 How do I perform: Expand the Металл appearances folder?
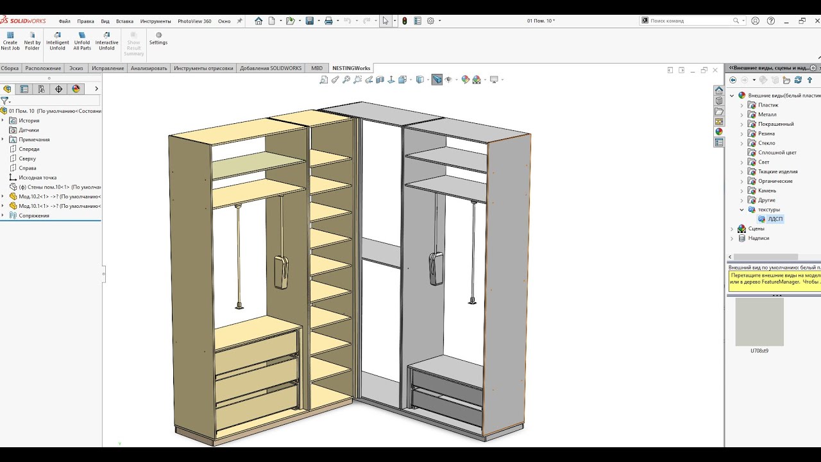742,114
